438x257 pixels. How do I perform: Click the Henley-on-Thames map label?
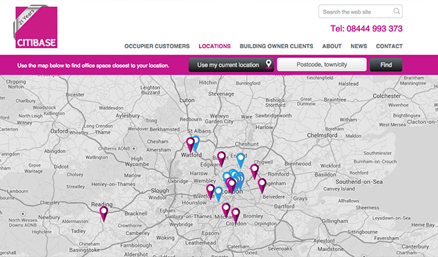(113, 184)
